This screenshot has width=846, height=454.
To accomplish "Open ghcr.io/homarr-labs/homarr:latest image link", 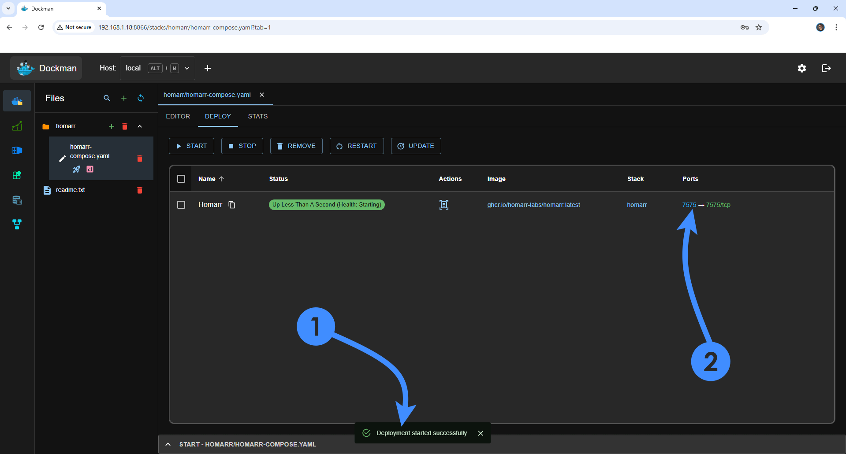I will (533, 205).
